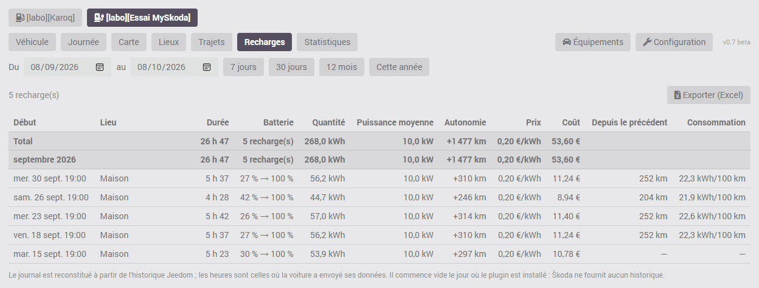Filter on the last 12 mois
Screen dimensions: 759x288
tap(342, 67)
